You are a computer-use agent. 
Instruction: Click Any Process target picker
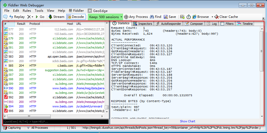point(136,17)
